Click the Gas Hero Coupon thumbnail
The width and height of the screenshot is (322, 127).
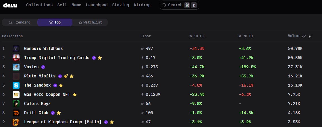point(16,95)
